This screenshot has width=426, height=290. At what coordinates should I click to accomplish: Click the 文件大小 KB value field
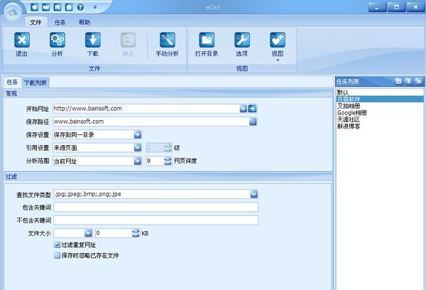(114, 233)
